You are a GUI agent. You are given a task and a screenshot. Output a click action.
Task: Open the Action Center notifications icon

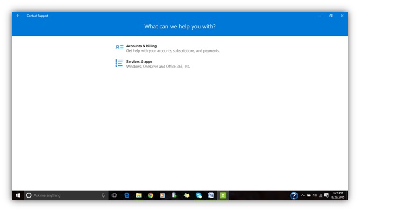(x=327, y=195)
